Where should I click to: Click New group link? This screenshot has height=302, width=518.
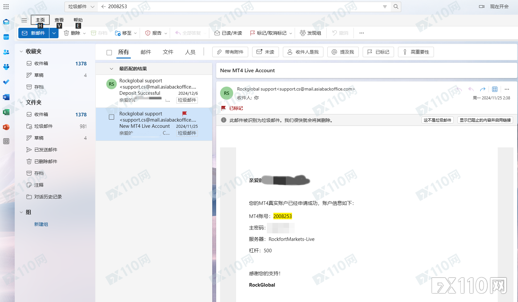[41, 224]
